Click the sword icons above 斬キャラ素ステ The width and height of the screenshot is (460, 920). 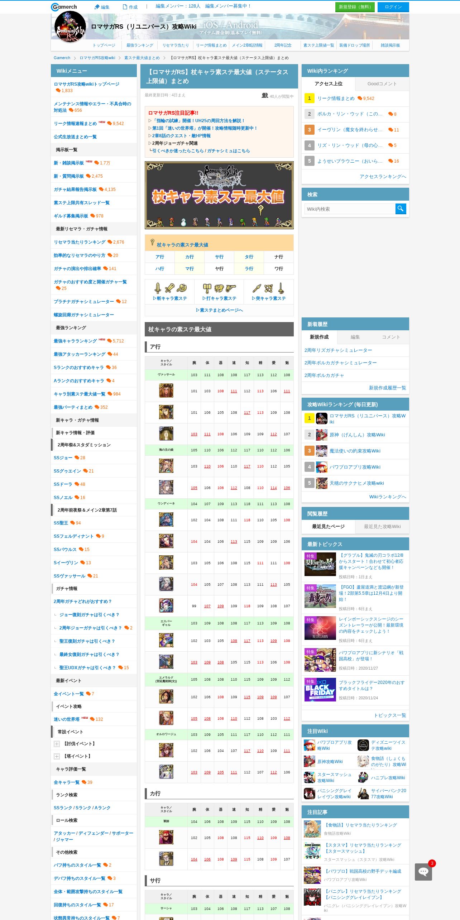tap(170, 288)
